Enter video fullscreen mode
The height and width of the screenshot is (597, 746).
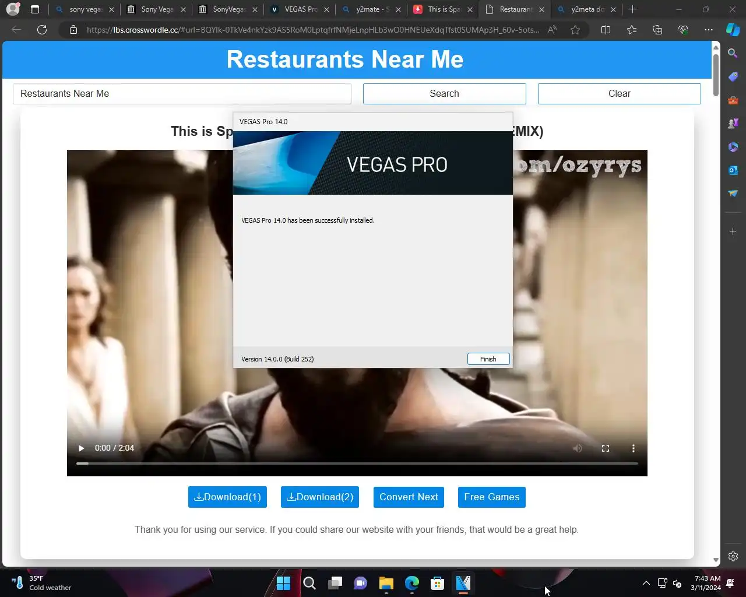[605, 448]
